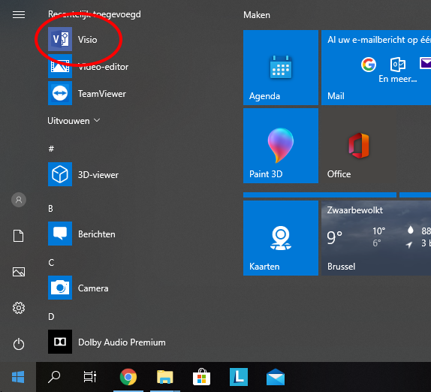Click the Office tile
Image resolution: width=431 pixels, height=392 pixels.
click(x=359, y=146)
